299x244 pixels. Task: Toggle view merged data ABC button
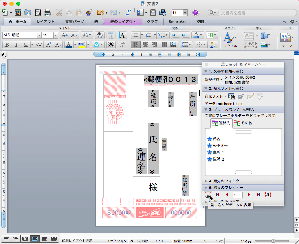point(208,195)
